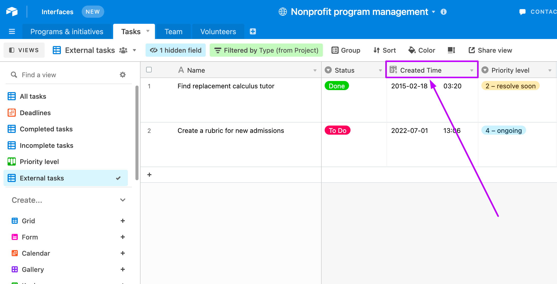The image size is (557, 284).
Task: Click the views sidebar scrollbar
Action: click(137, 133)
